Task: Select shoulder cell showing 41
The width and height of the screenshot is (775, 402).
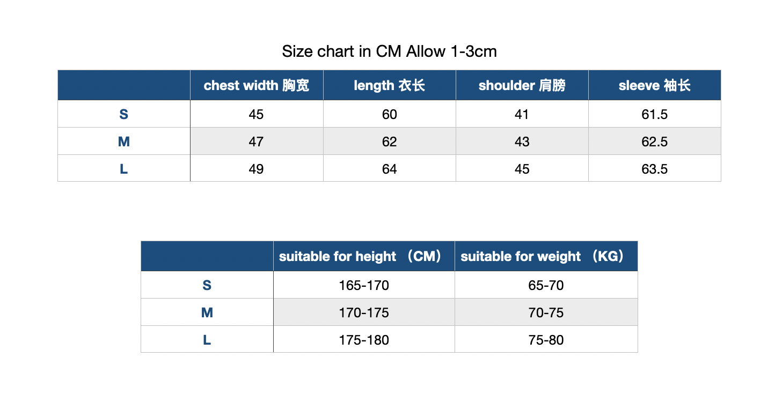Action: [522, 114]
